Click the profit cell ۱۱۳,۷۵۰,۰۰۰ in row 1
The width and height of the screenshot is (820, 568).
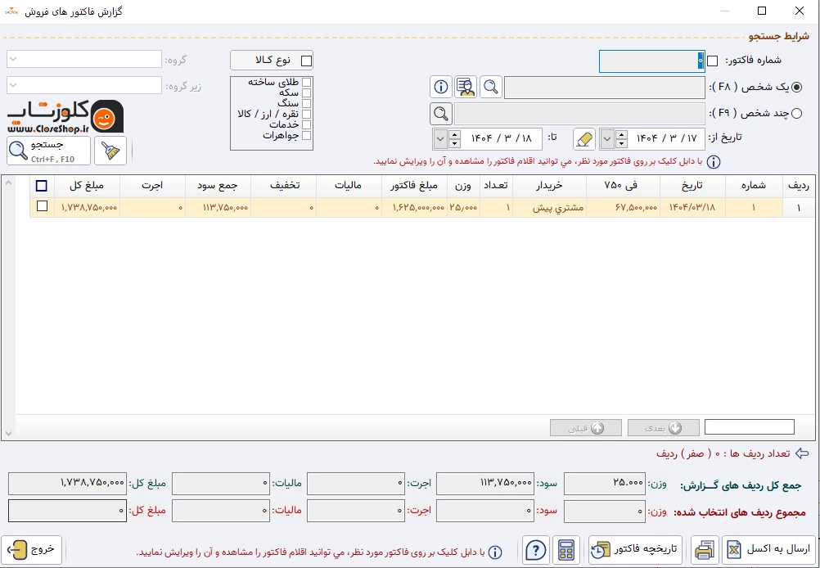pyautogui.click(x=218, y=208)
